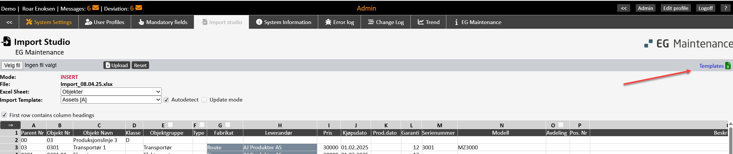Screen dimensions: 733x154
Task: Uncheck the Autodetect checkbox
Action: point(166,100)
